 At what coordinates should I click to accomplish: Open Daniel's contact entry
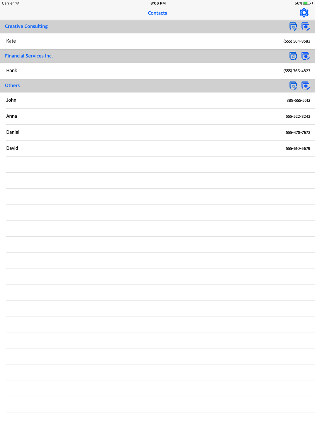point(157,133)
